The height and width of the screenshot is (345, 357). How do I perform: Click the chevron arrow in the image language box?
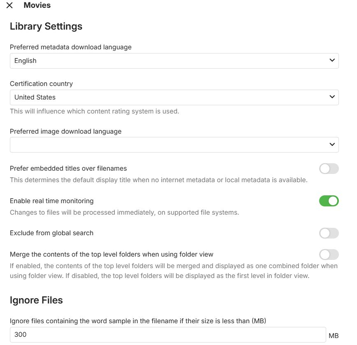click(x=332, y=145)
